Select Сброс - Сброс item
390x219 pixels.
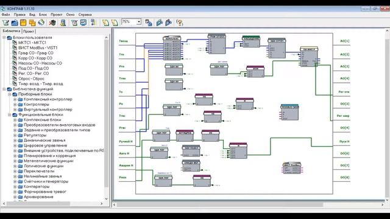(x=31, y=78)
